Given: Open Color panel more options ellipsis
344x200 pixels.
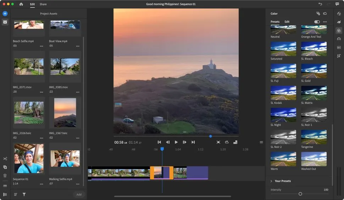Looking at the screenshot, I should click(325, 22).
